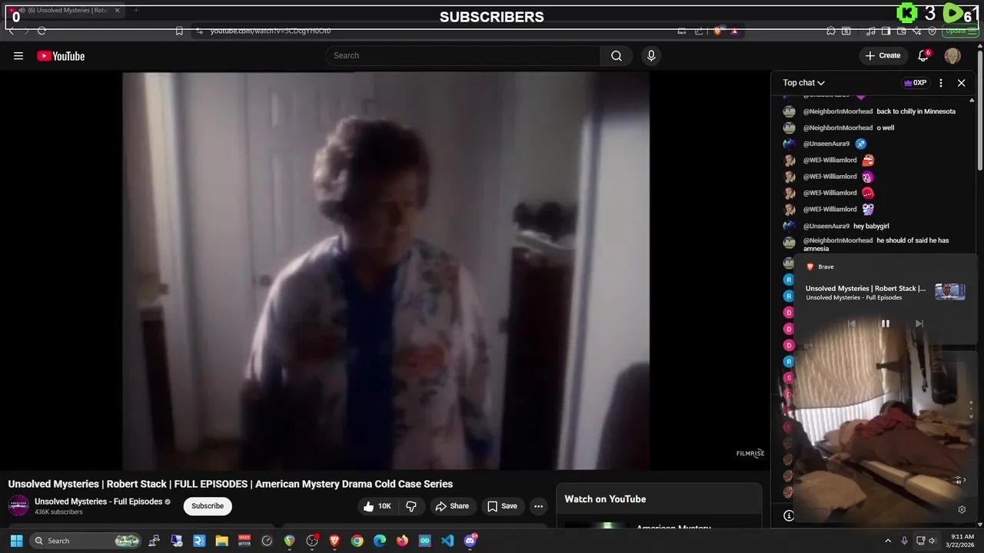The height and width of the screenshot is (553, 984).
Task: Click the OXP membership badge in chat
Action: click(x=915, y=83)
